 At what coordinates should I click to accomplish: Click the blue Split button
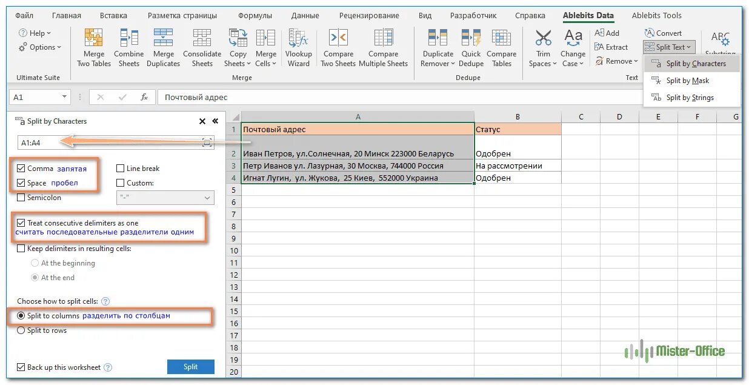point(190,367)
